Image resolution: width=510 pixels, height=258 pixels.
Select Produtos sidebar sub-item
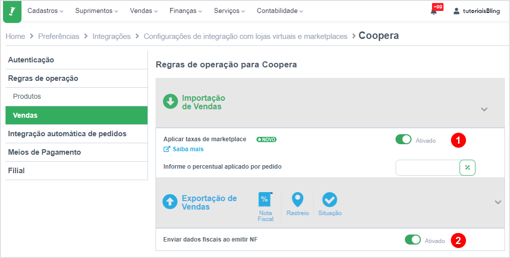[x=76, y=97]
